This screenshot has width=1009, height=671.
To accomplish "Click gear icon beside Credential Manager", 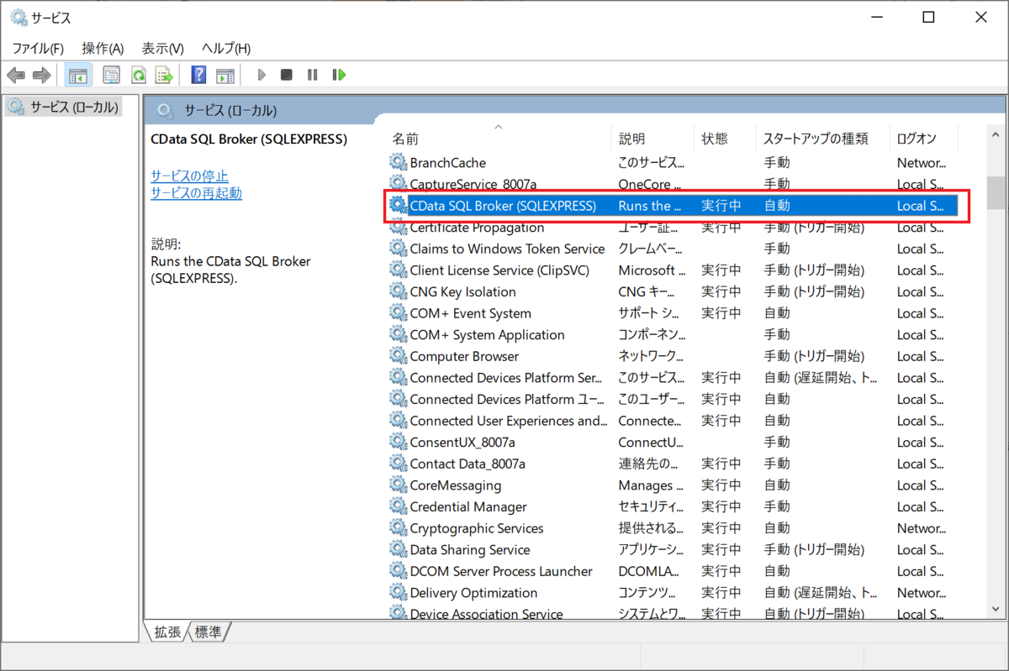I will pyautogui.click(x=398, y=506).
